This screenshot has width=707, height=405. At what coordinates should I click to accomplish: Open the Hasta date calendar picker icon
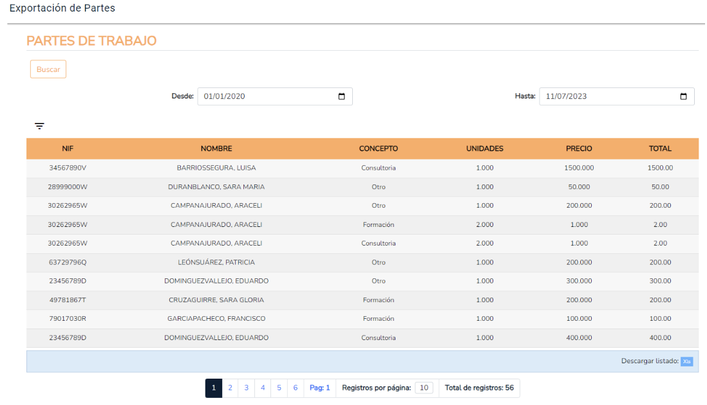(683, 96)
